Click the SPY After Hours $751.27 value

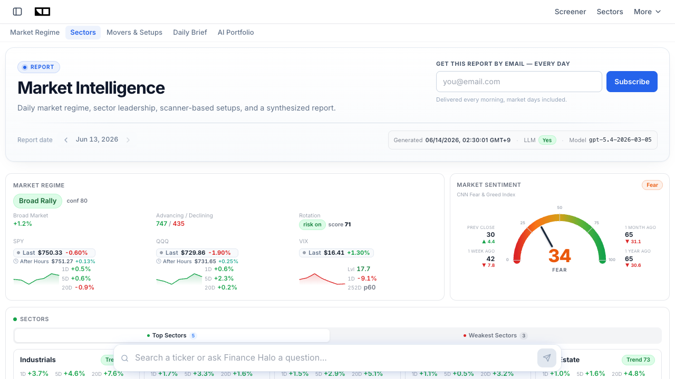point(62,261)
